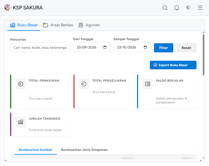The width and height of the screenshot is (209, 166).
Task: Select the Berdasarkan Sumber tab
Action: coord(35,150)
